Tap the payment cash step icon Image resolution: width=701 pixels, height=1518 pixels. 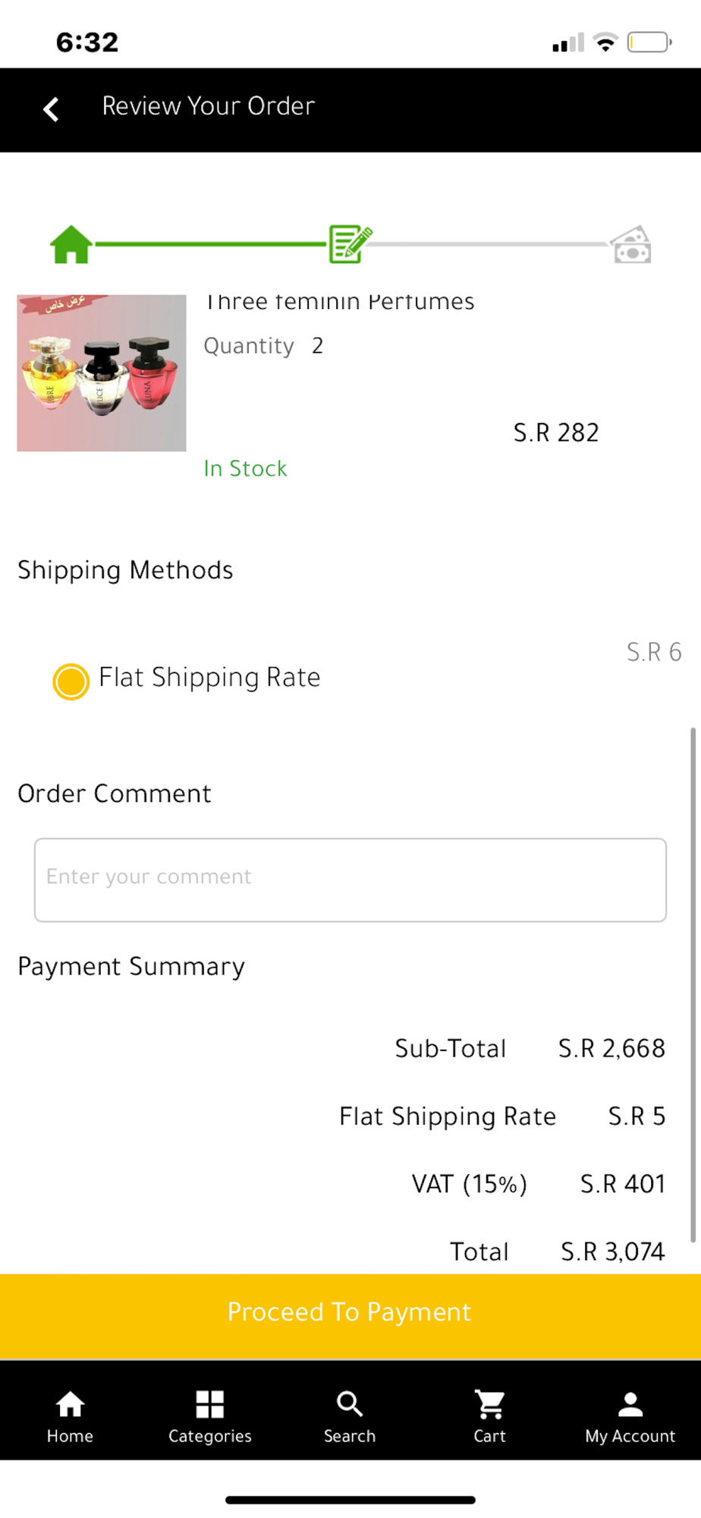631,244
